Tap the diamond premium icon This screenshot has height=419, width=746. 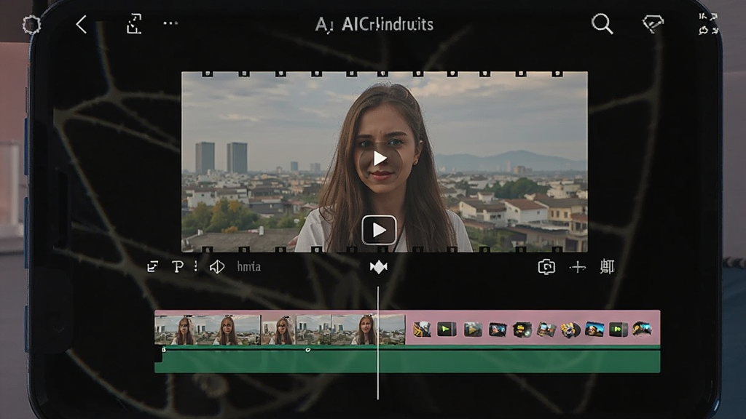pyautogui.click(x=653, y=23)
